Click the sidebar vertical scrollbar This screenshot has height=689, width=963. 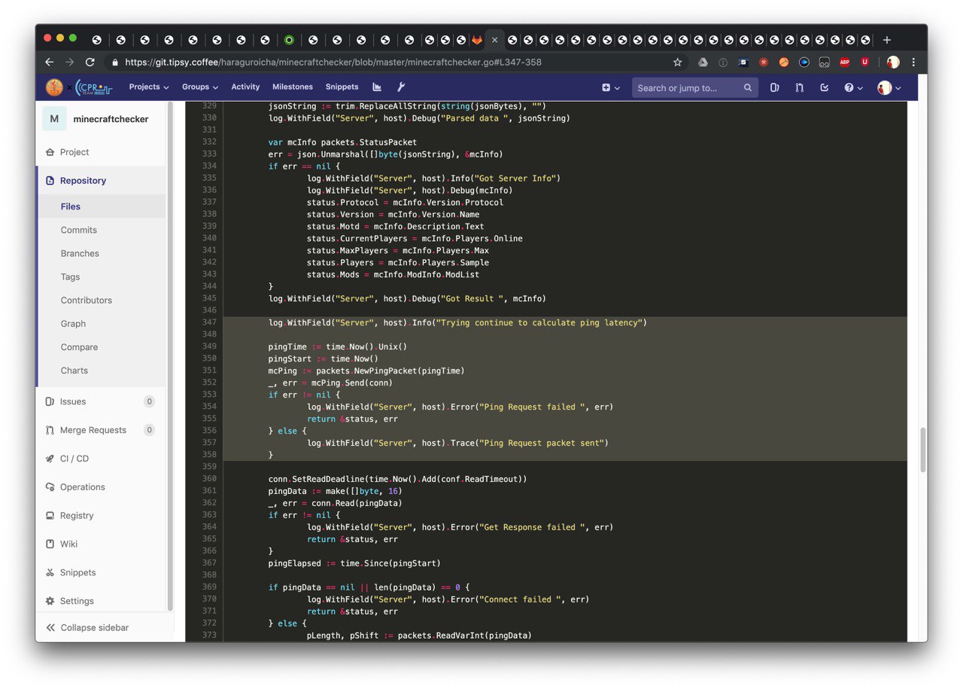(170, 356)
